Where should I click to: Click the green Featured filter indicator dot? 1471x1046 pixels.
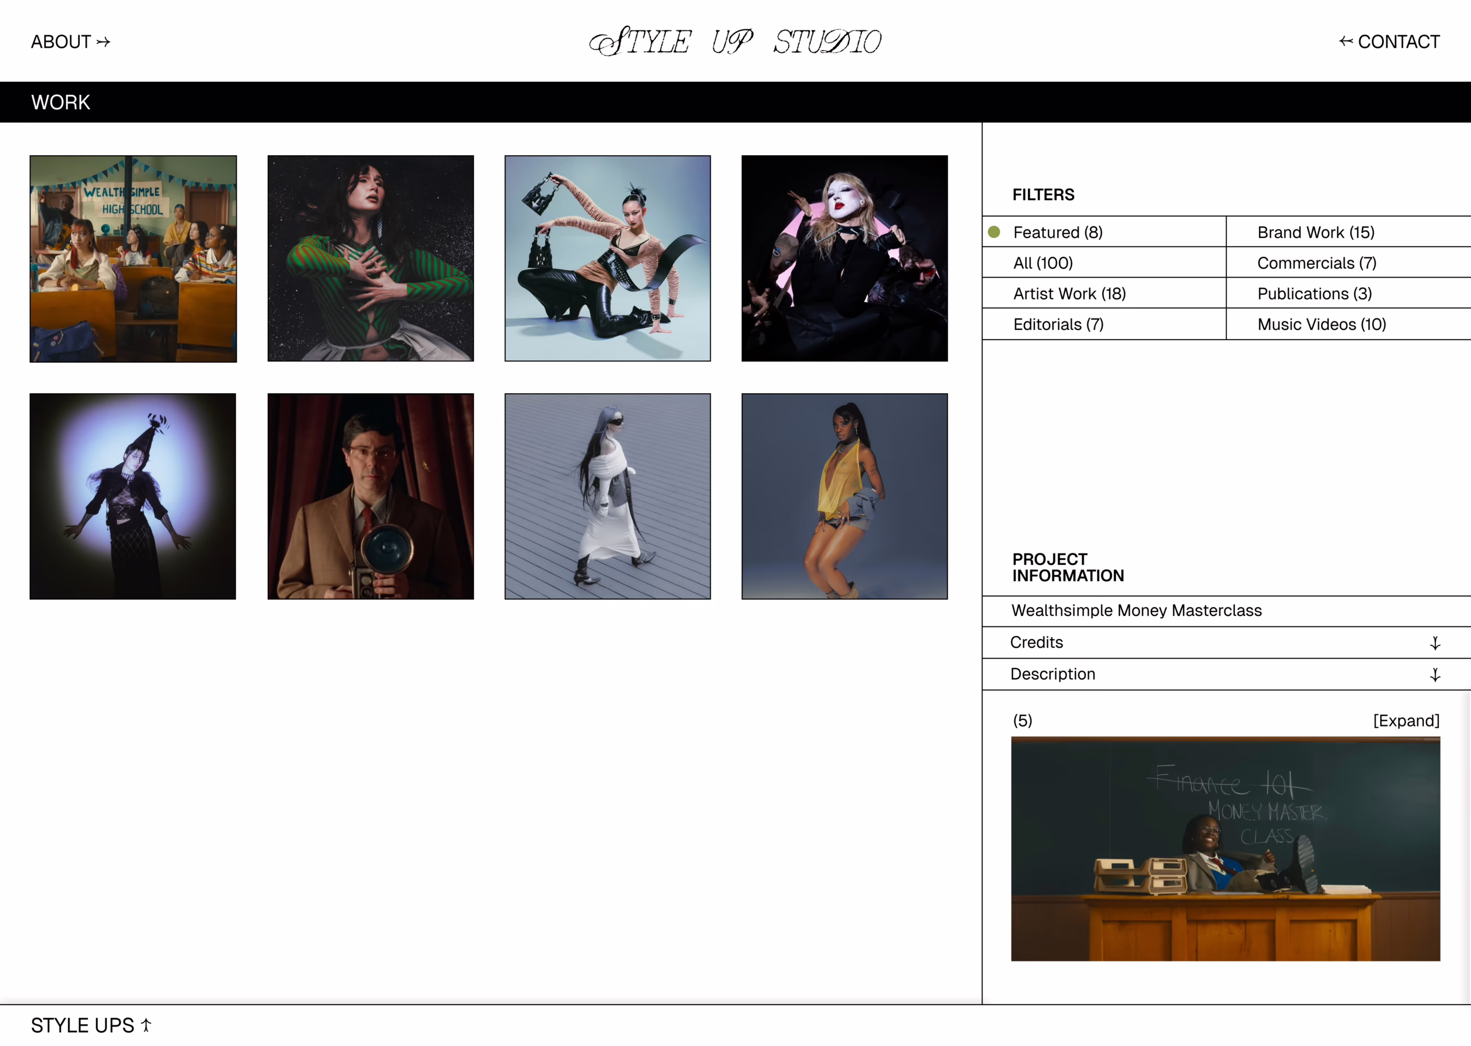(x=994, y=232)
